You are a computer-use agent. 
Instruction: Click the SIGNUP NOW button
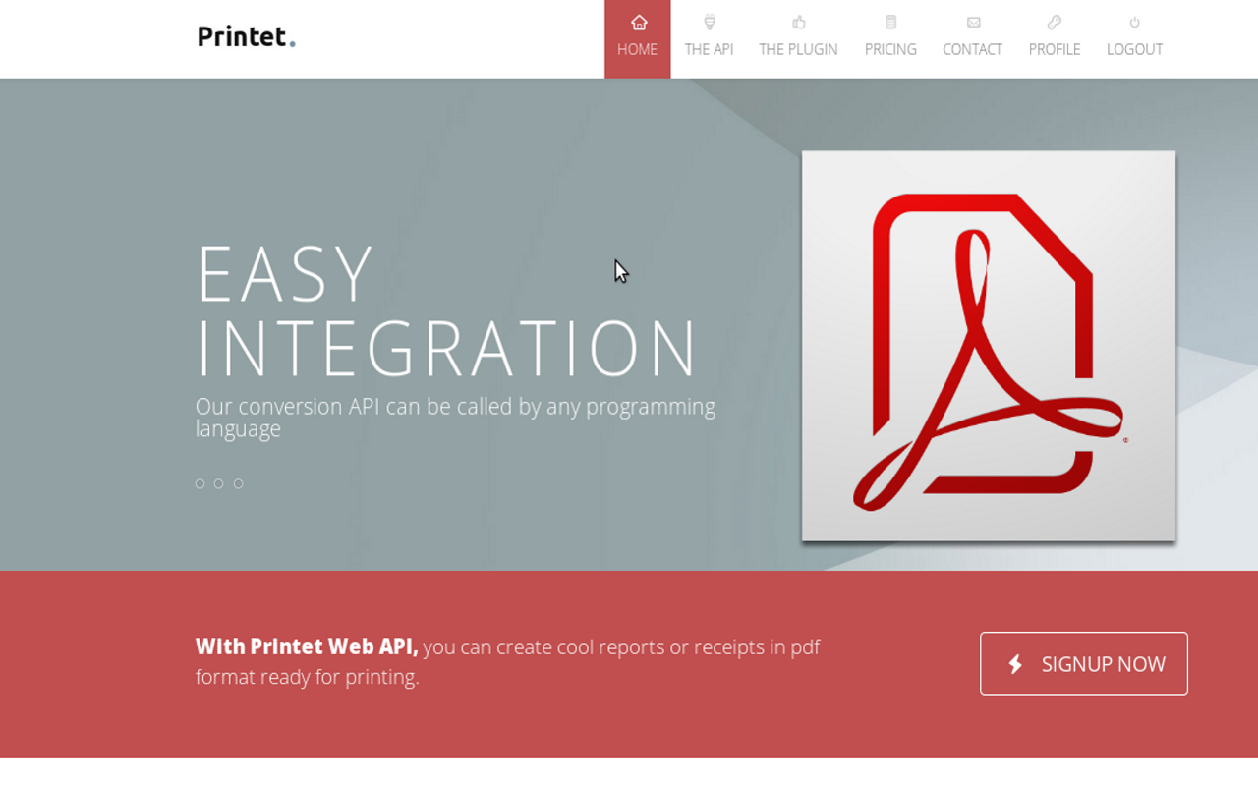(x=1083, y=663)
